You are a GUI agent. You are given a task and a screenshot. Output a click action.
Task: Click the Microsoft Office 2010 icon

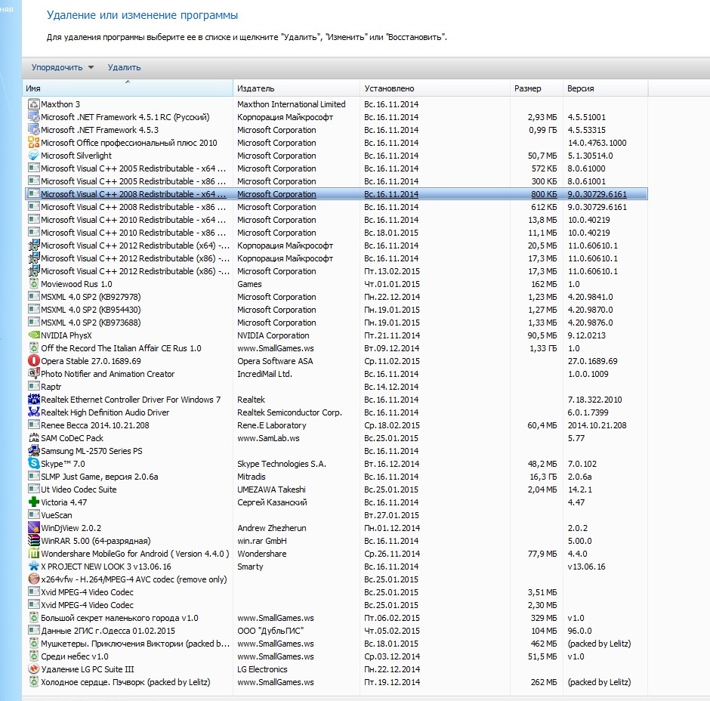pyautogui.click(x=33, y=143)
